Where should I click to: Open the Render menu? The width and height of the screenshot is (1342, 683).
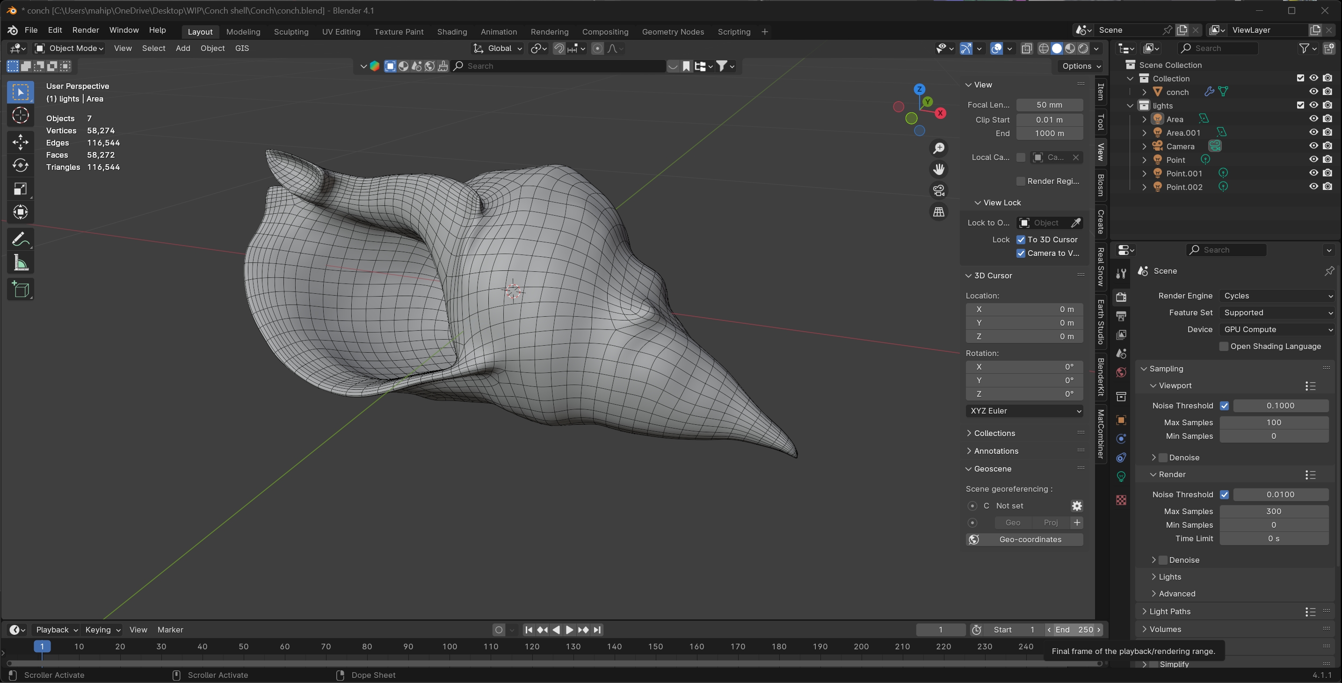coord(86,30)
